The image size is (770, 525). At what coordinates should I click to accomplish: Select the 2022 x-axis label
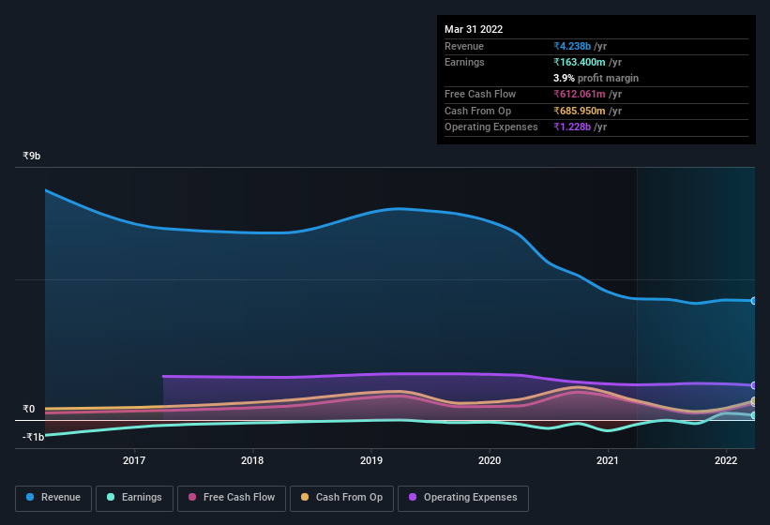point(726,460)
